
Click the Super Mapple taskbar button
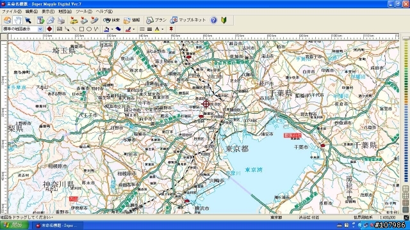point(57,226)
